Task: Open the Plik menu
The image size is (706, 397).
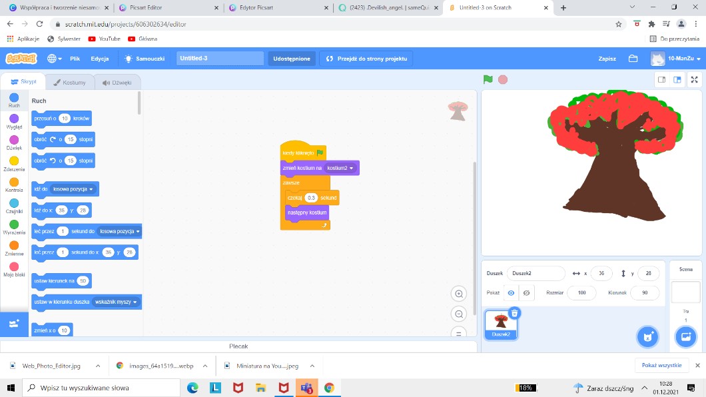Action: click(x=75, y=59)
